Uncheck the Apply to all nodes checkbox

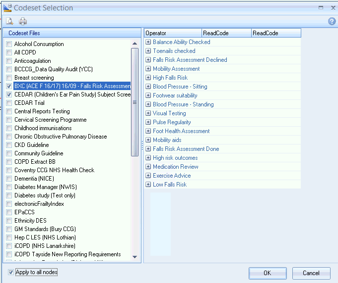(11, 272)
